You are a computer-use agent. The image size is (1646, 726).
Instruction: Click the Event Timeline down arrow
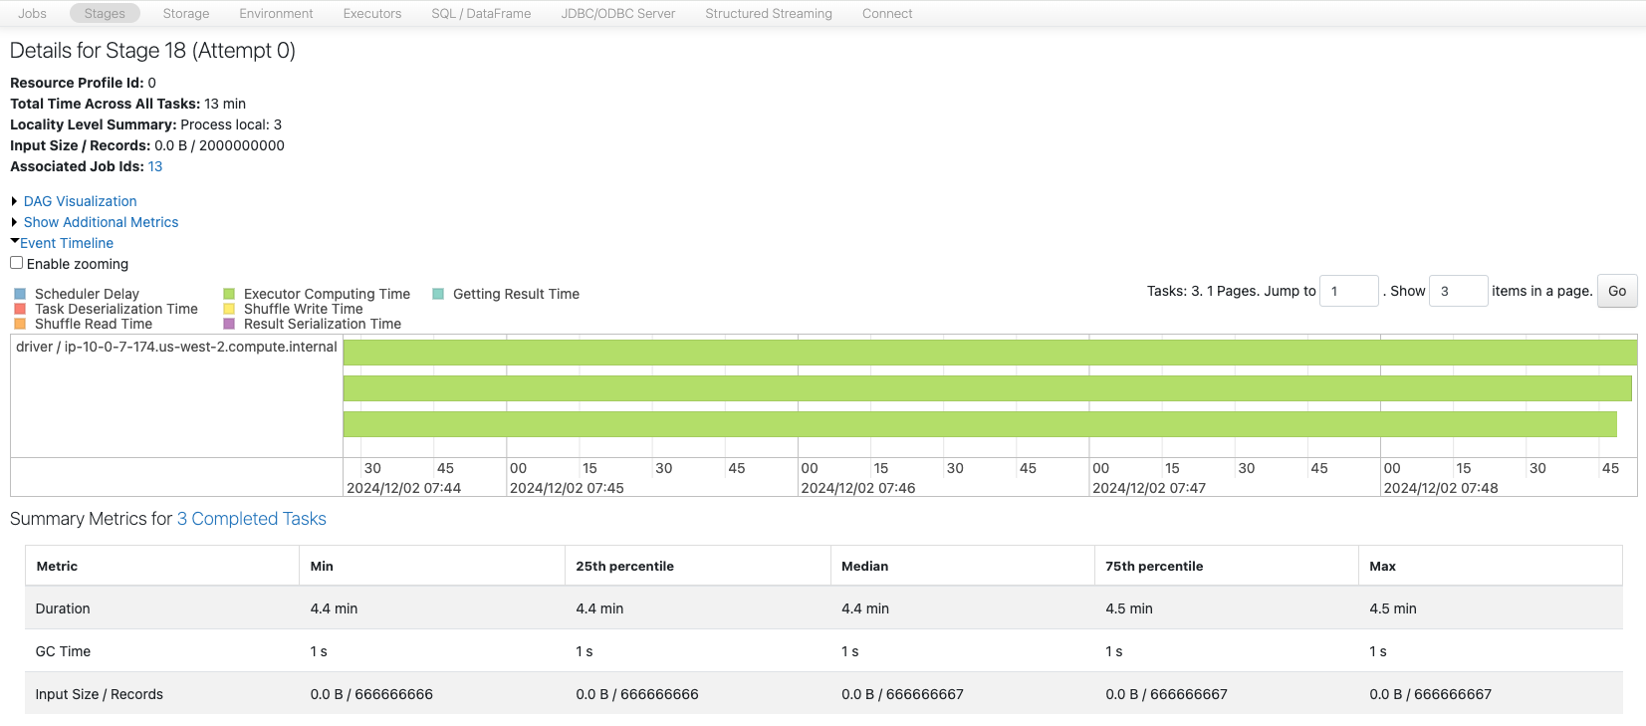[x=15, y=241]
